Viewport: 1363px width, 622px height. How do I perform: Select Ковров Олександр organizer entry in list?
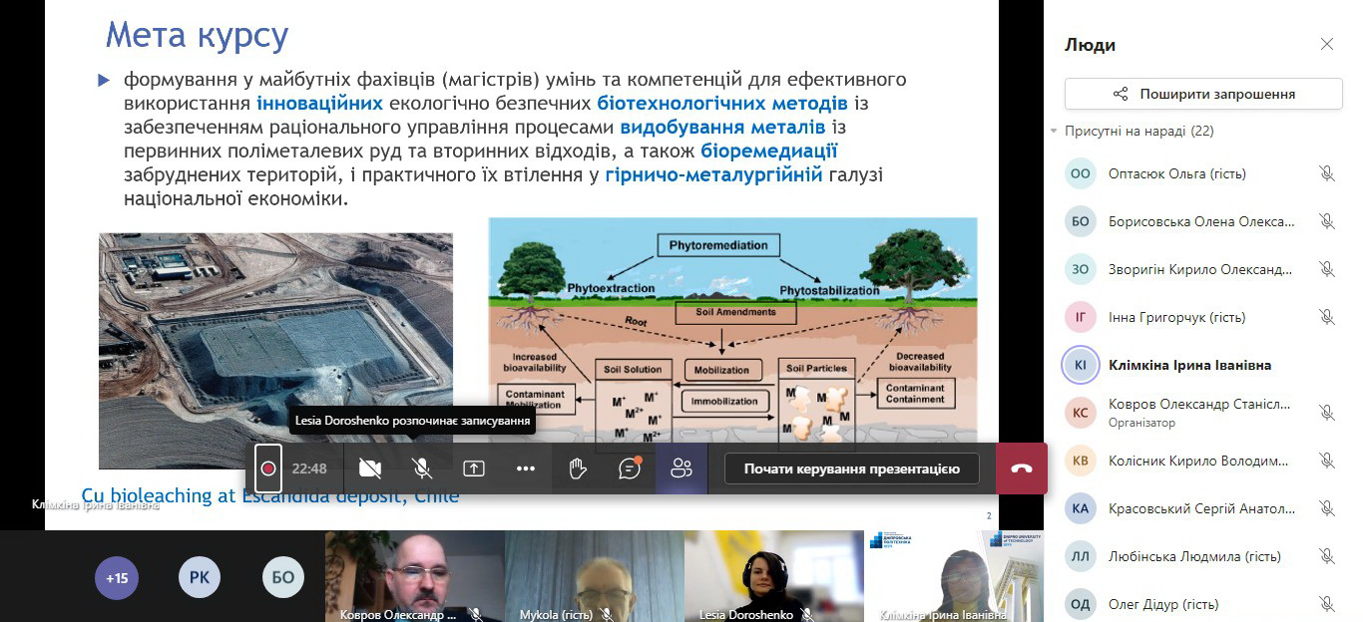point(1197,412)
